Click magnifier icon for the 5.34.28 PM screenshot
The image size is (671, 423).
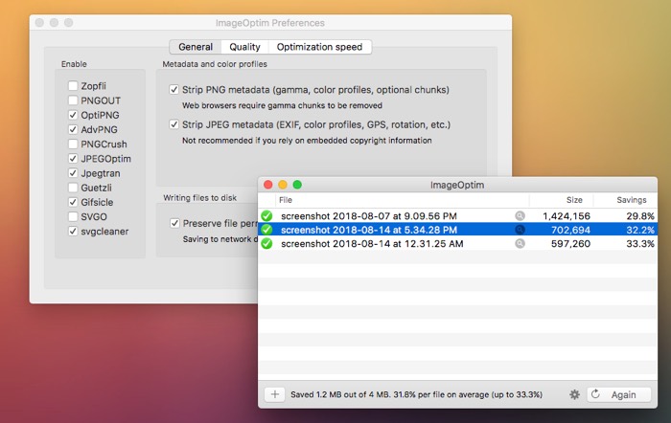point(520,230)
